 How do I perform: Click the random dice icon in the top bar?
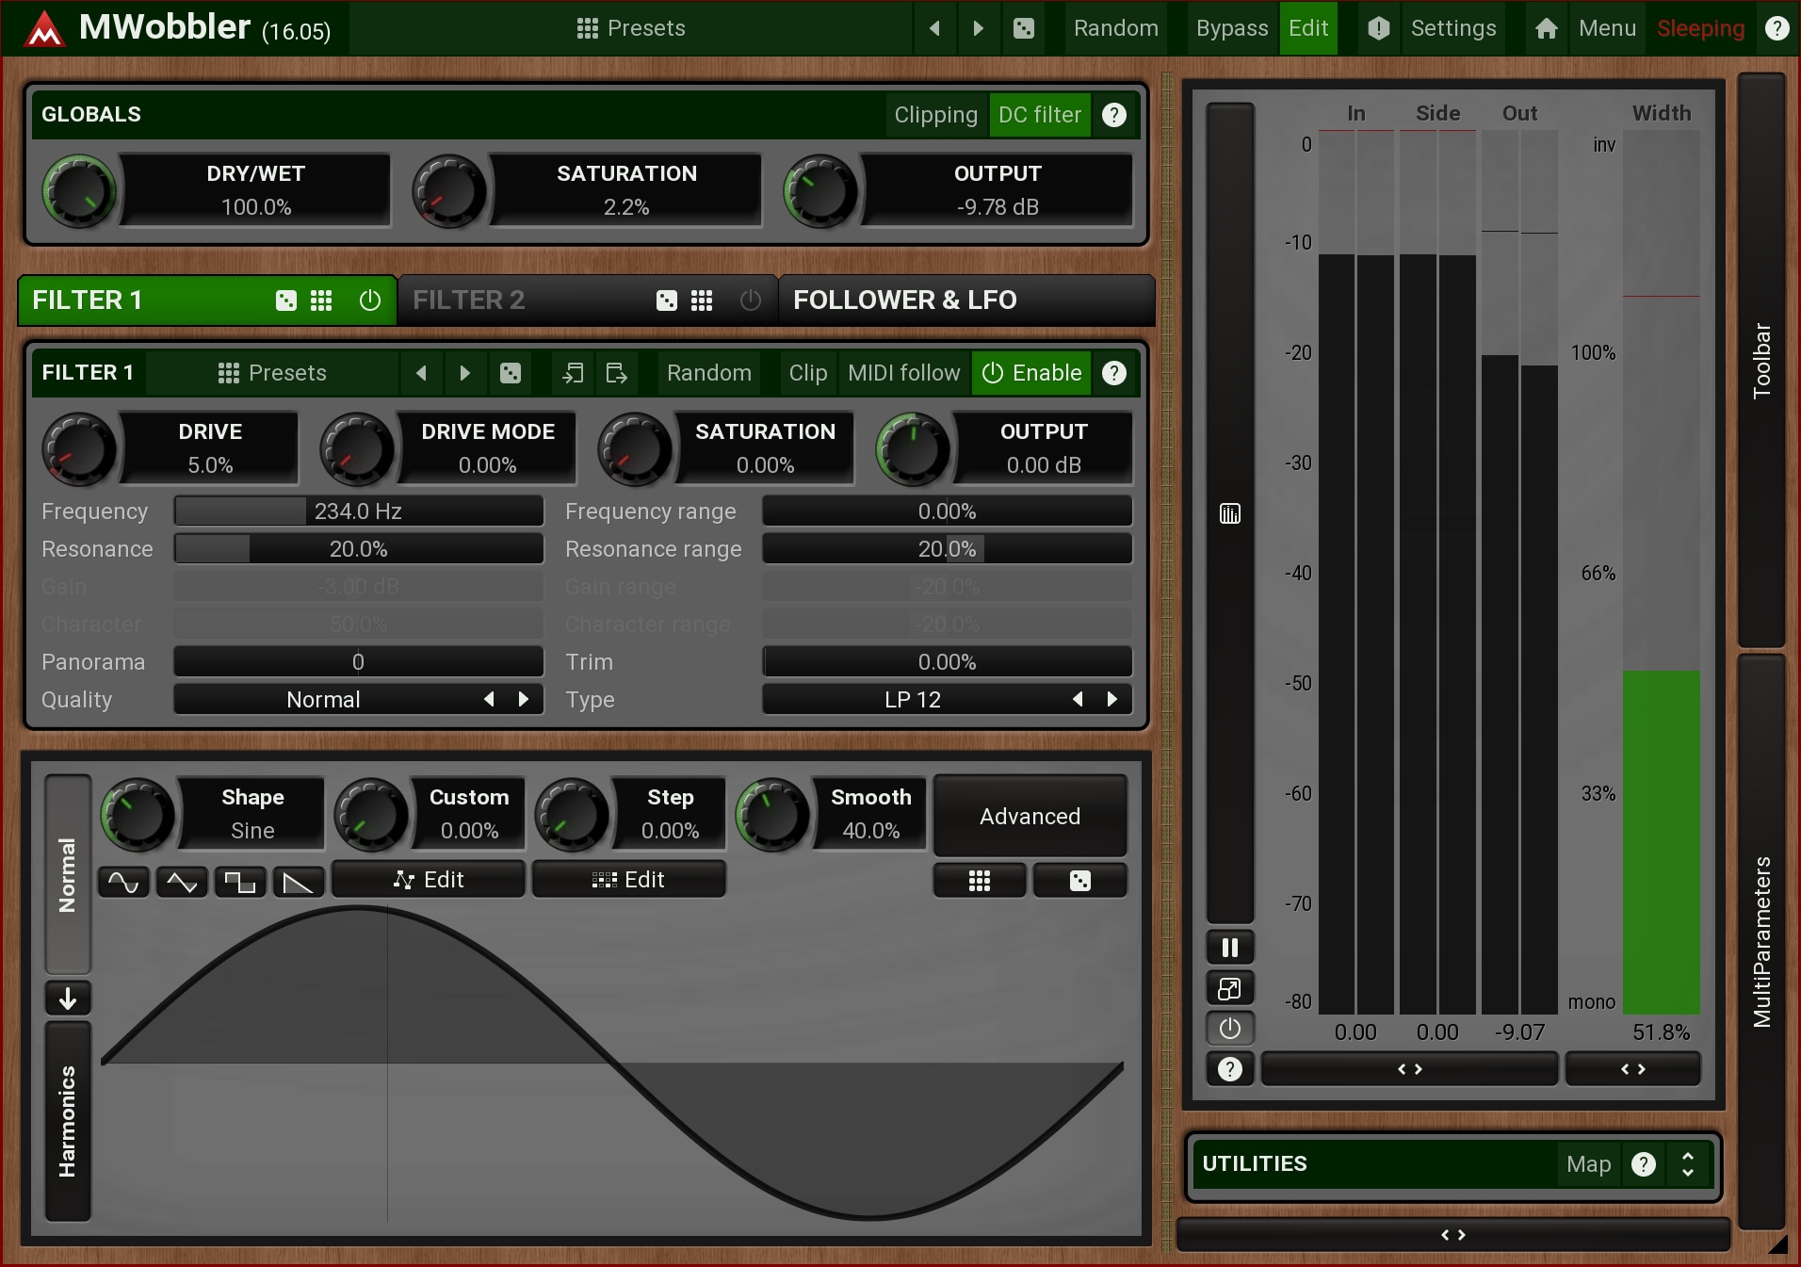pyautogui.click(x=1024, y=28)
